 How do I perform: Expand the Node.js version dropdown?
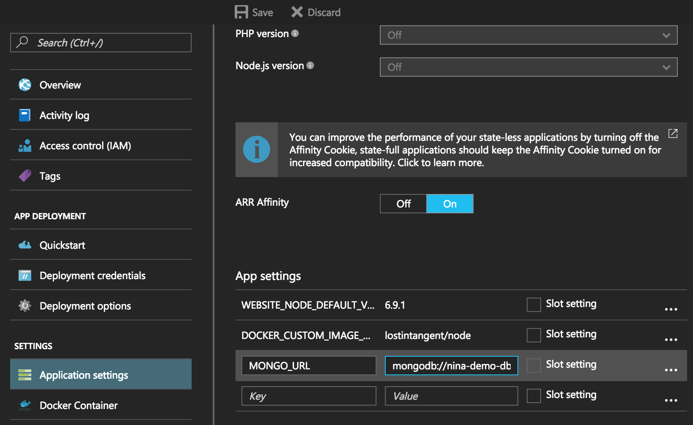(528, 67)
